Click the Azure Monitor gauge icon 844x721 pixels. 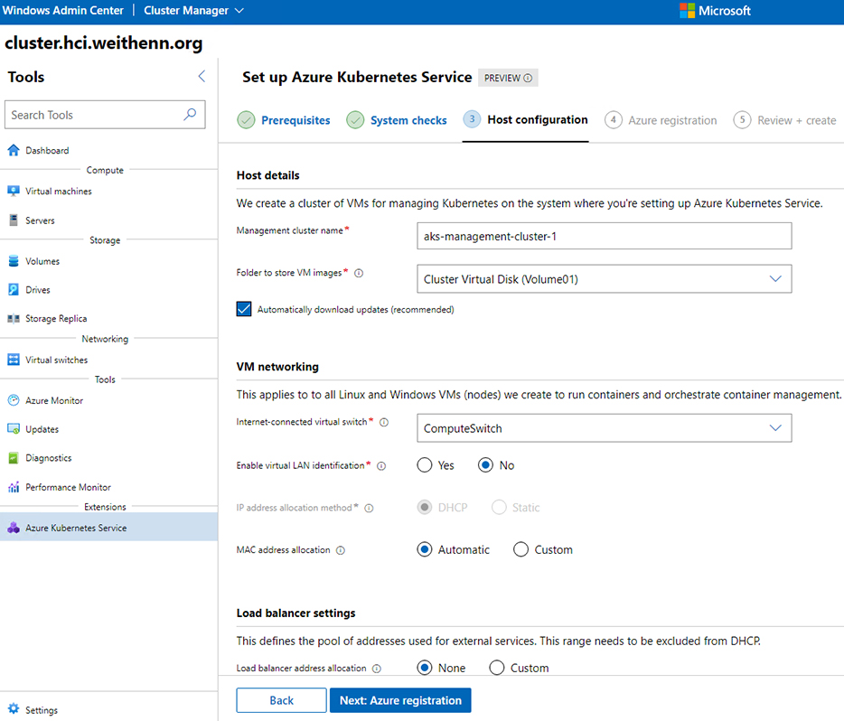coord(14,400)
